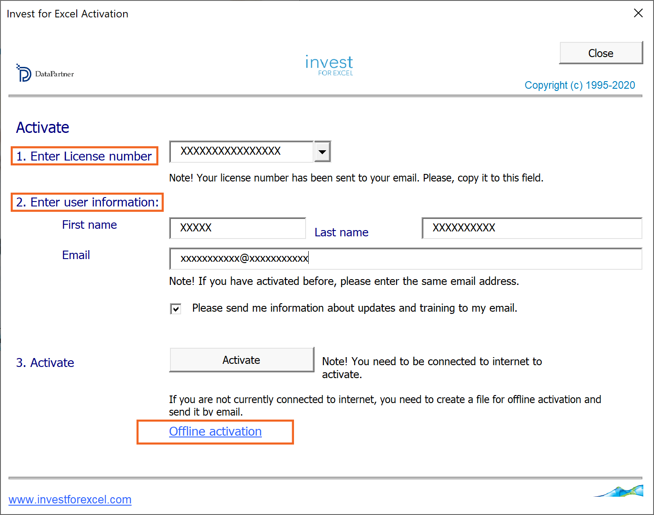Click the Copyright (c) 1995-2020 text

click(x=579, y=85)
